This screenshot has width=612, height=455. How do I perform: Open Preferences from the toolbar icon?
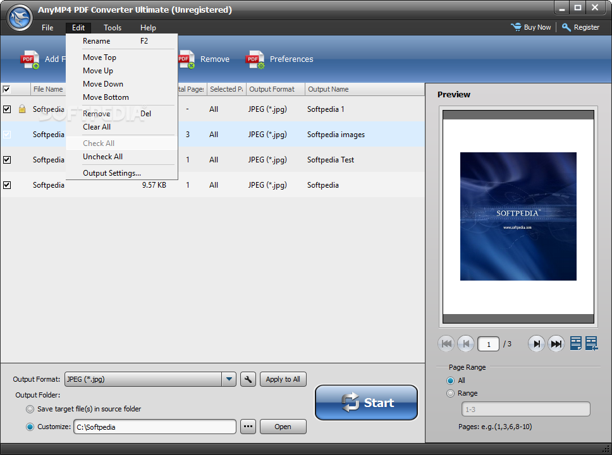click(x=255, y=59)
